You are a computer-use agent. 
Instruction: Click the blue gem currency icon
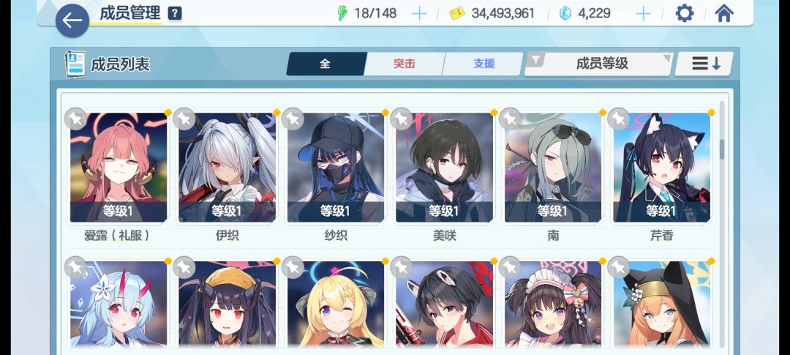[565, 14]
